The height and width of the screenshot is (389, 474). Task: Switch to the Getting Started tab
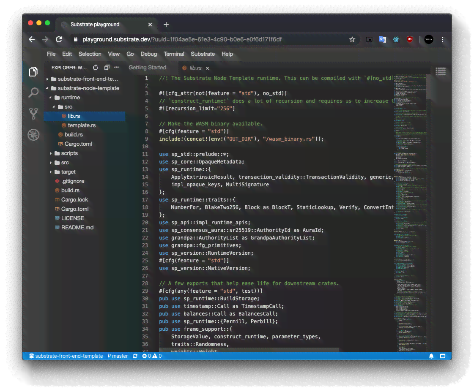point(147,68)
